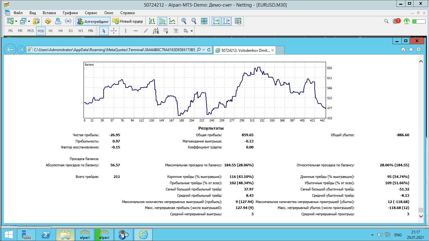
Task: Open the Графики menu
Action: [70, 13]
